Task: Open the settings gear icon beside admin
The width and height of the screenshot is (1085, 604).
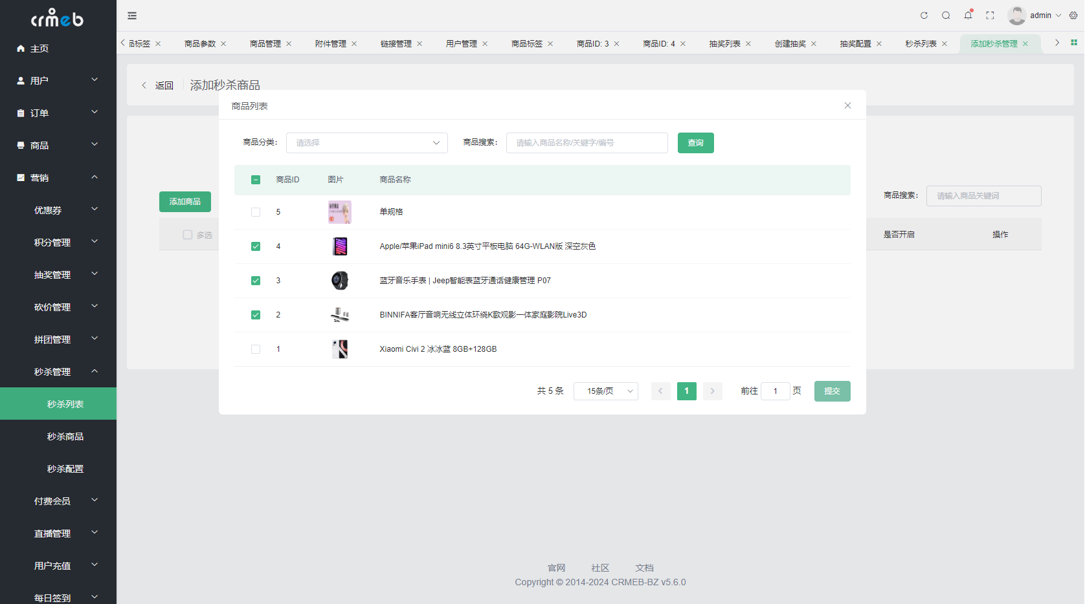Action: click(1073, 16)
